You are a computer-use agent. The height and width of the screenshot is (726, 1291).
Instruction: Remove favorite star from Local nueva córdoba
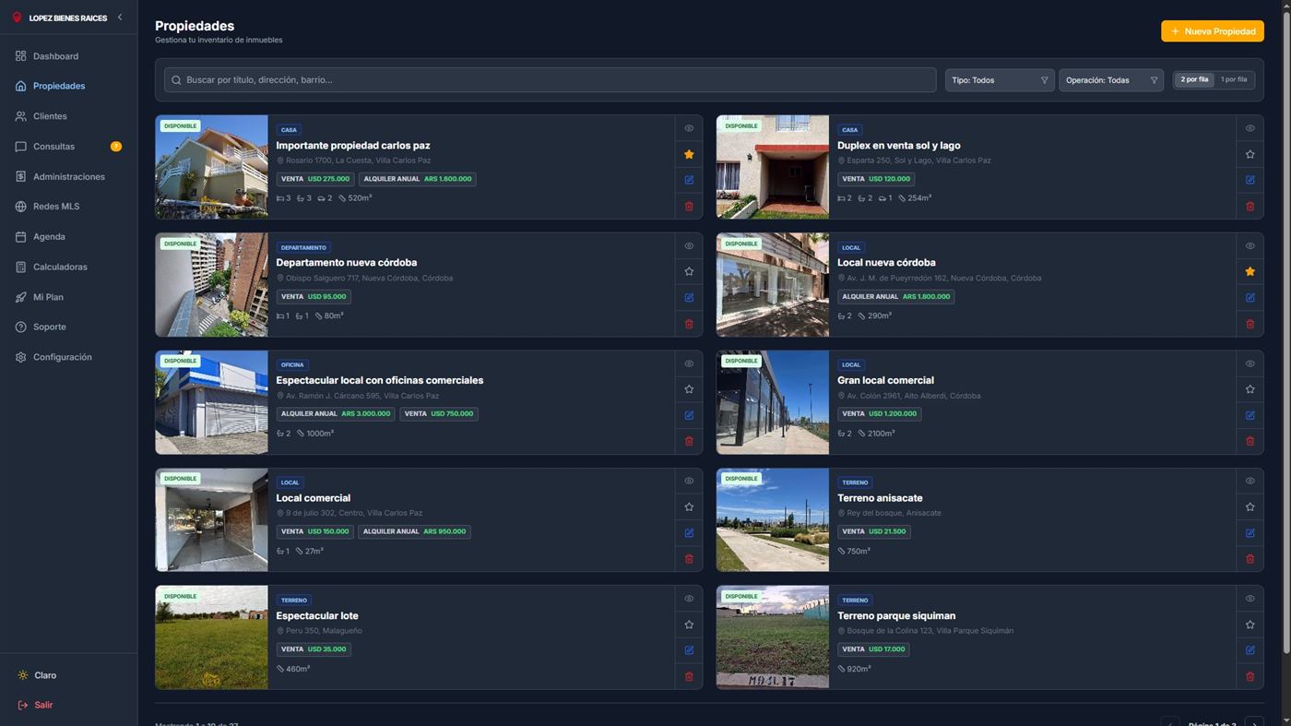1250,271
